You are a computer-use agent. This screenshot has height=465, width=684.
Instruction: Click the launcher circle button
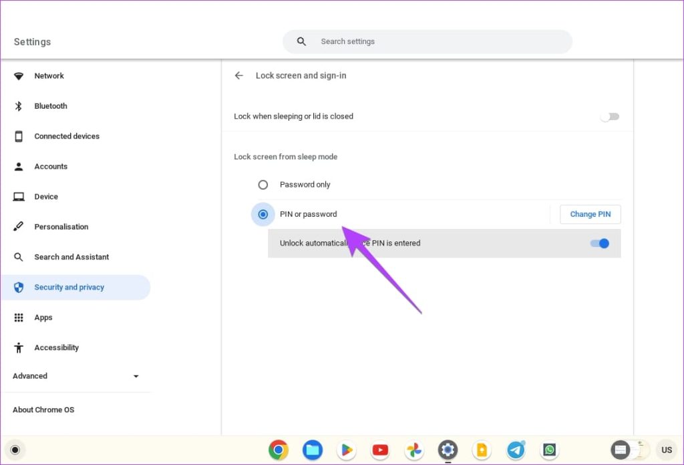15,450
